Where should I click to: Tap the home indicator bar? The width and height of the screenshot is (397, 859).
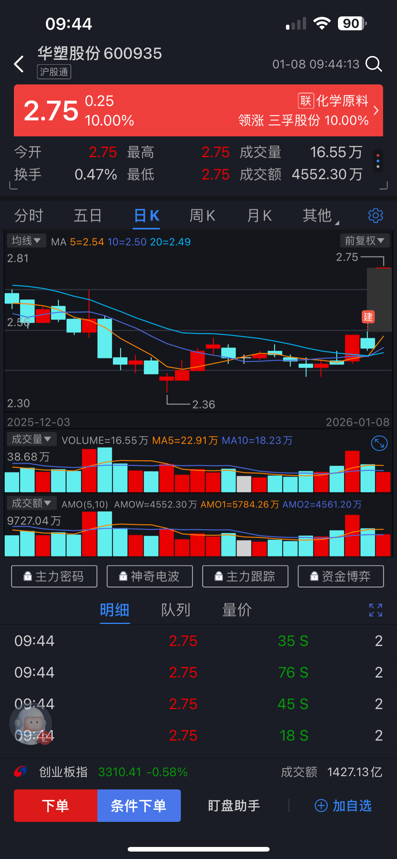coord(198,849)
